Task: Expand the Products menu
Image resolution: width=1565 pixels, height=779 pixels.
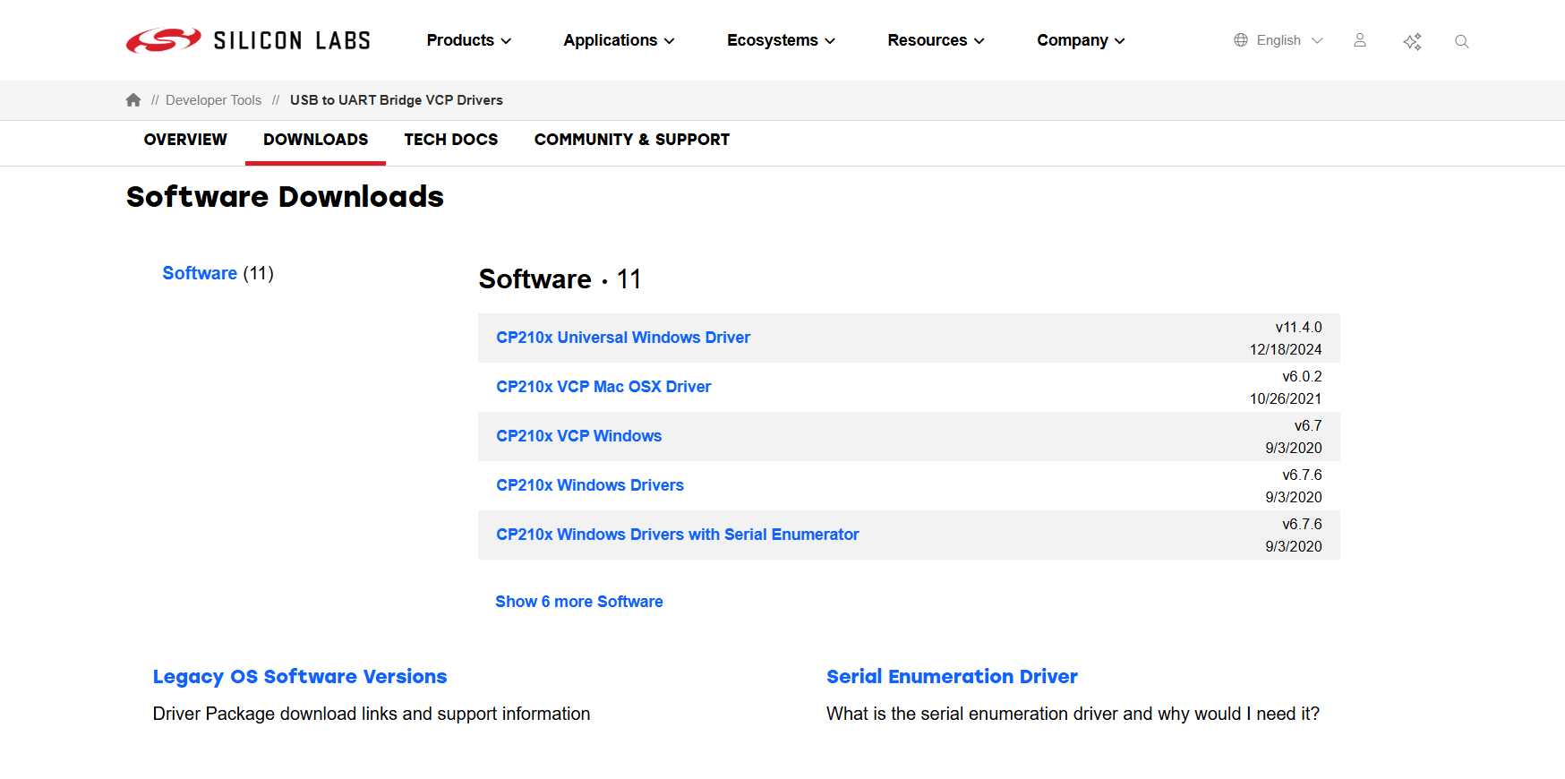Action: 469,40
